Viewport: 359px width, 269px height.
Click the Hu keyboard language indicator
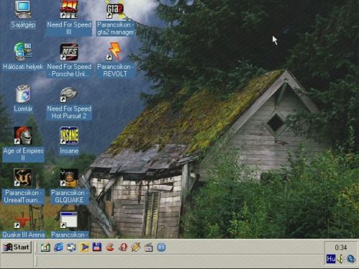coord(331,259)
